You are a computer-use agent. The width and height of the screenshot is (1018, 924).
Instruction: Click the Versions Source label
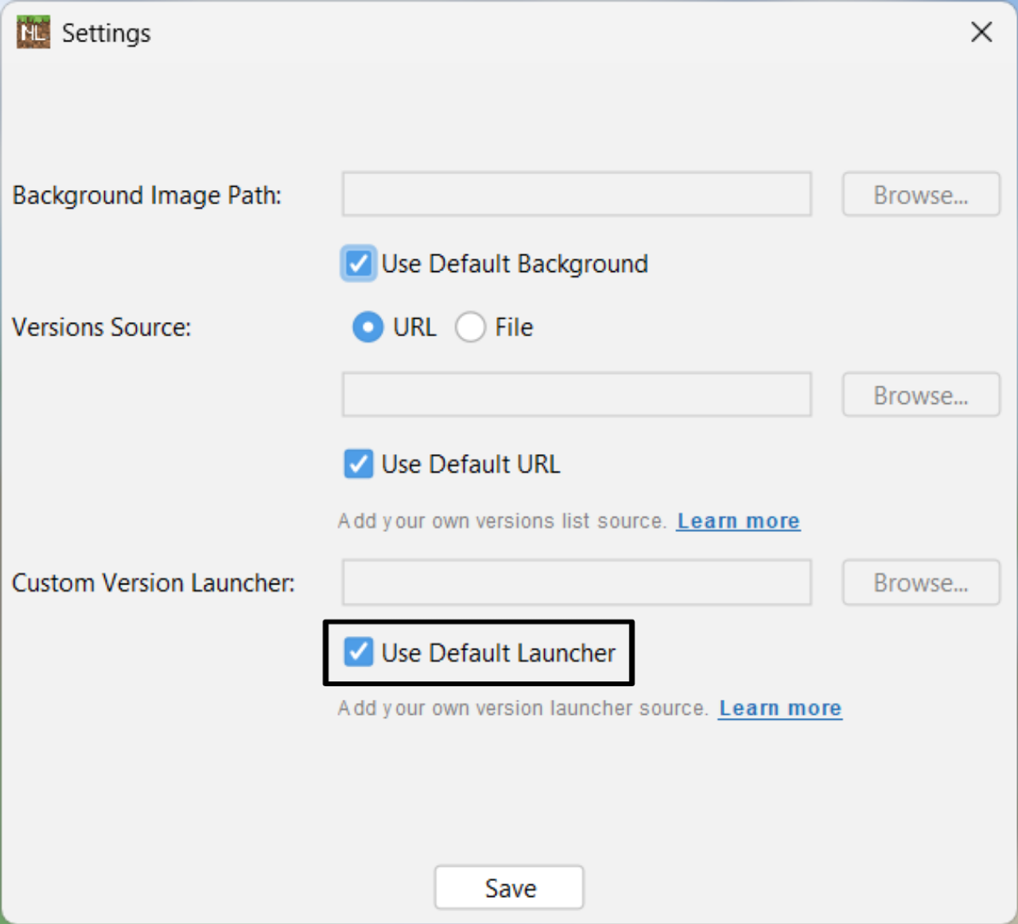click(x=102, y=328)
